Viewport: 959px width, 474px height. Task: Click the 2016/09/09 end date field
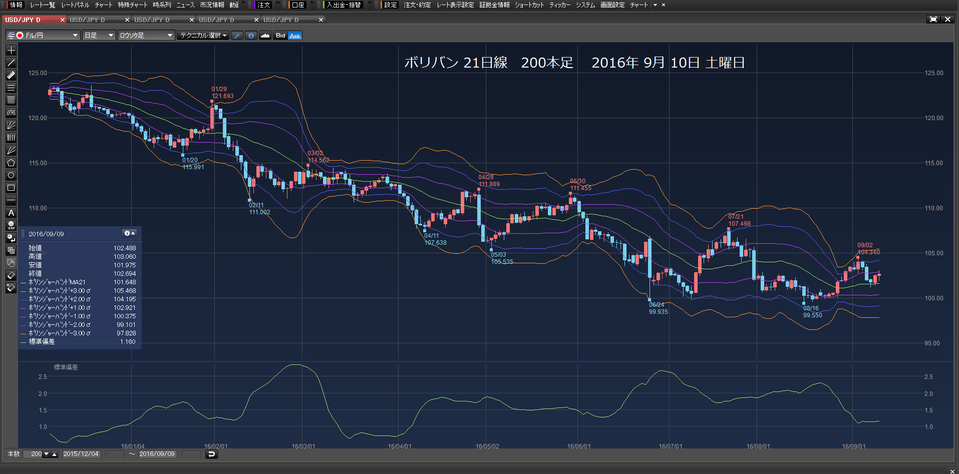coord(157,454)
